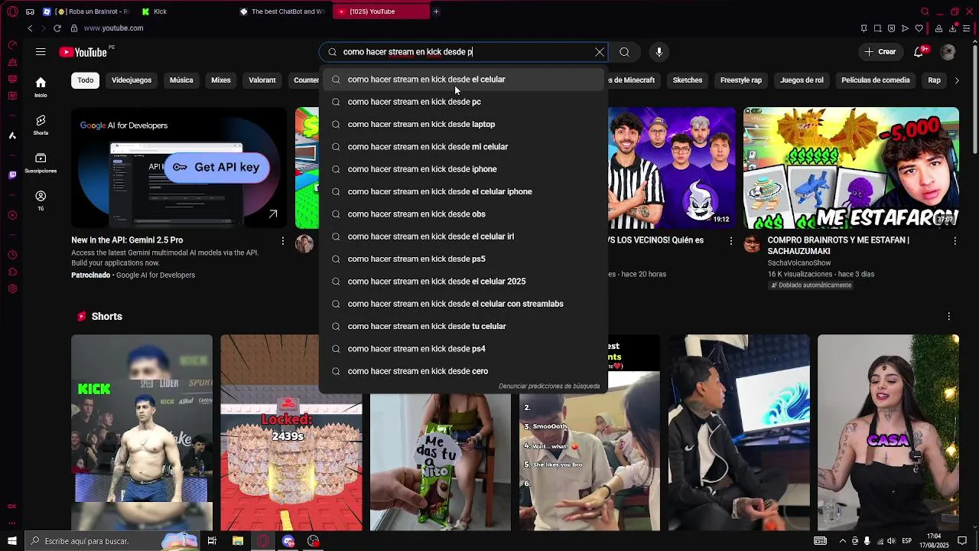Open SachaVolcanoShow channel link
The width and height of the screenshot is (979, 551).
(799, 262)
